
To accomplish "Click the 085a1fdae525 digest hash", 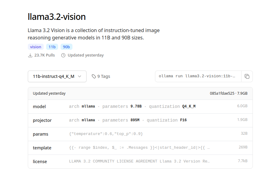I will (222, 93).
